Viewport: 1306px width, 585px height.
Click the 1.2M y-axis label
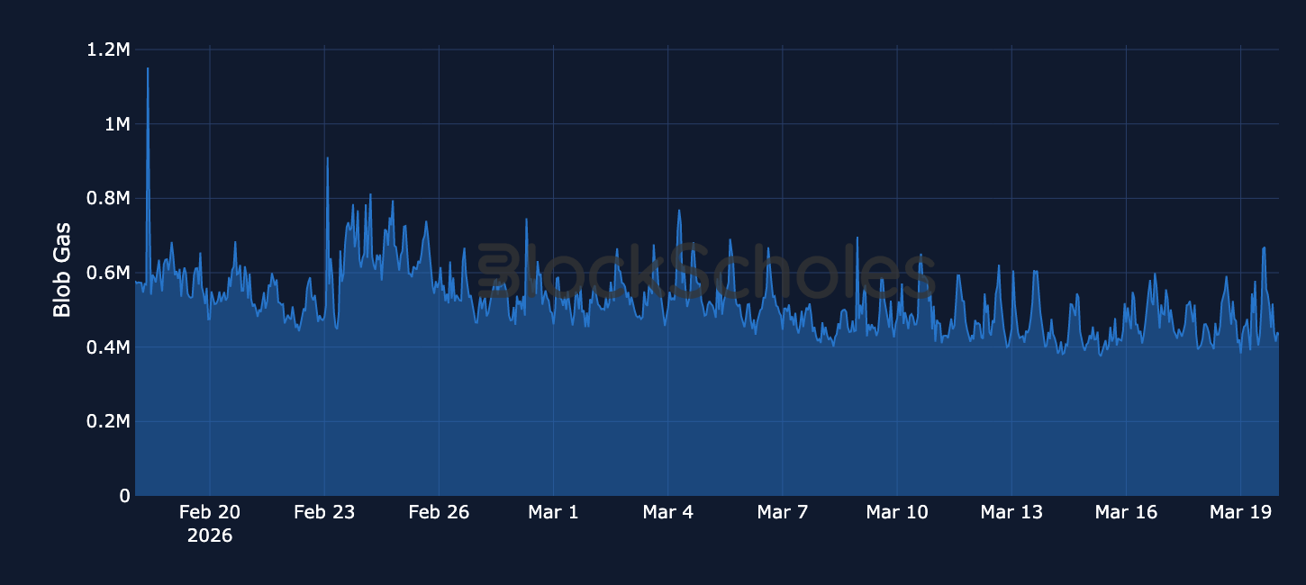coord(108,49)
